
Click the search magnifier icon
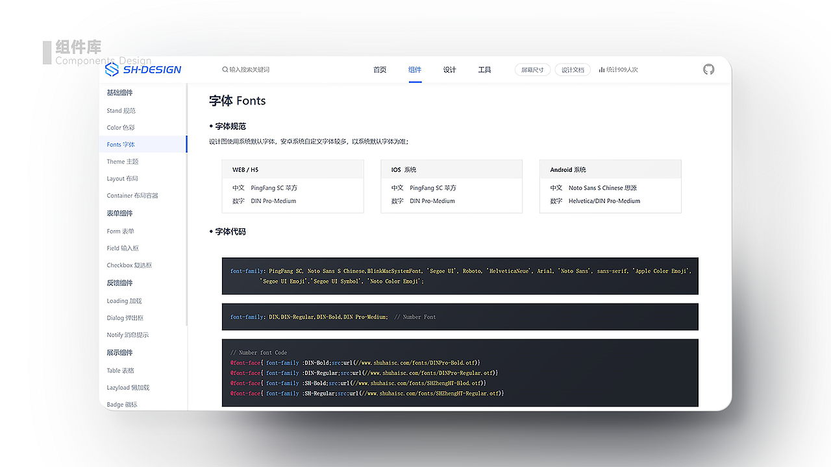(x=225, y=69)
